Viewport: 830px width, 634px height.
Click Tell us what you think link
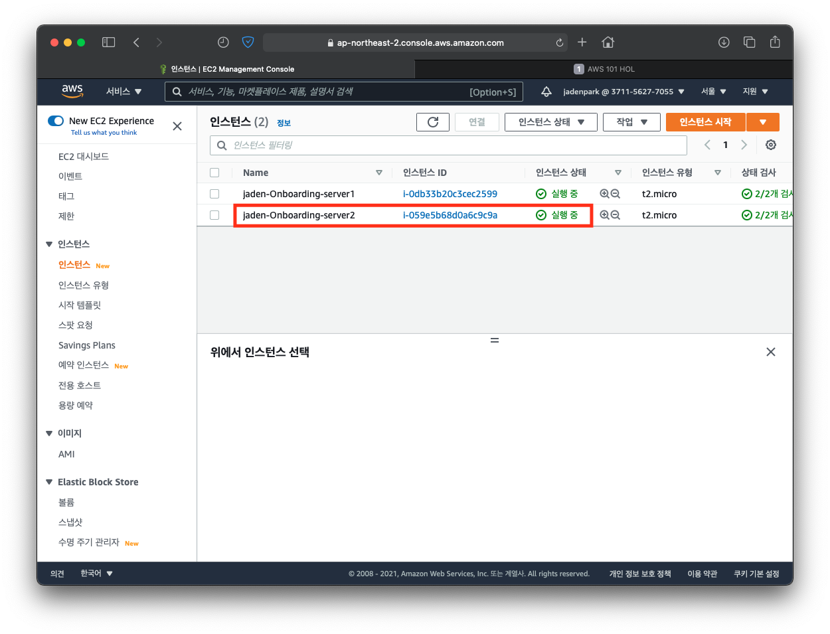click(104, 133)
